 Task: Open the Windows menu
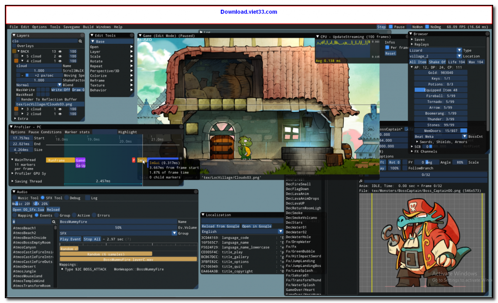tap(104, 27)
